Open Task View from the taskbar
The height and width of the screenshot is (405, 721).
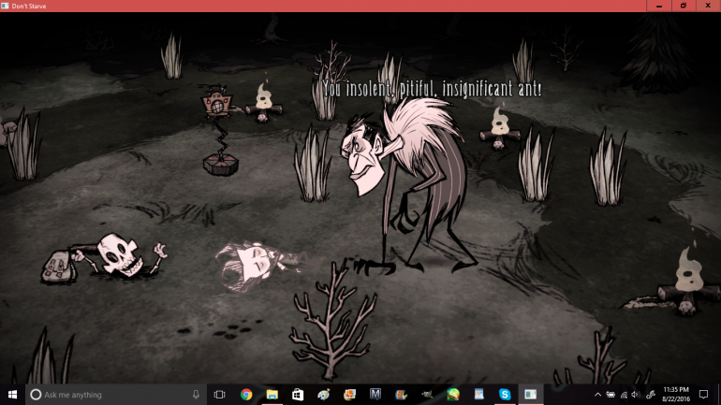220,395
